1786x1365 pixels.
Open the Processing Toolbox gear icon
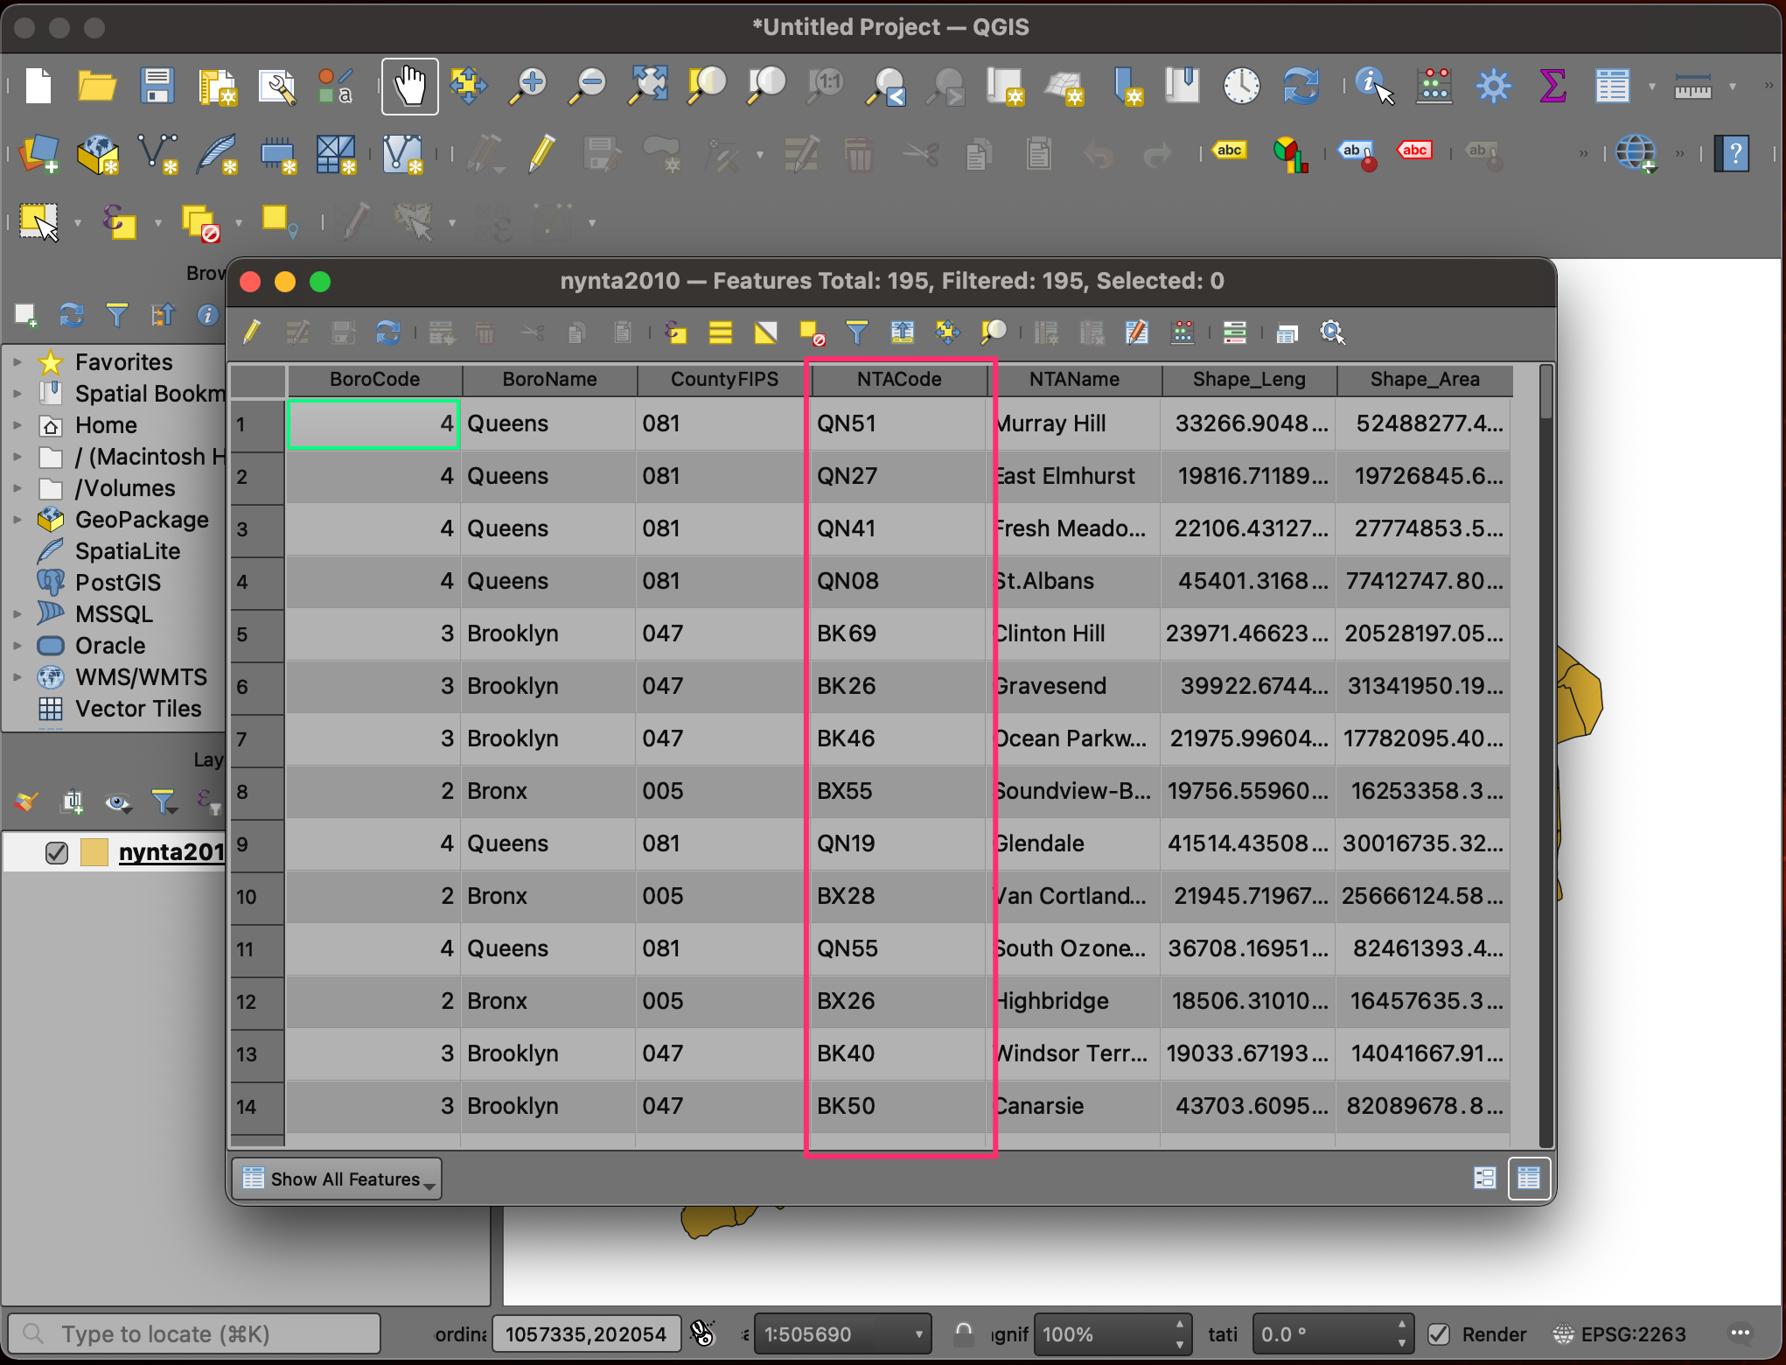click(x=1493, y=86)
